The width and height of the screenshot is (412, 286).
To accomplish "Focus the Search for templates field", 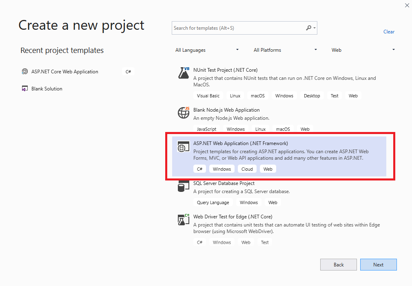I will pyautogui.click(x=239, y=28).
